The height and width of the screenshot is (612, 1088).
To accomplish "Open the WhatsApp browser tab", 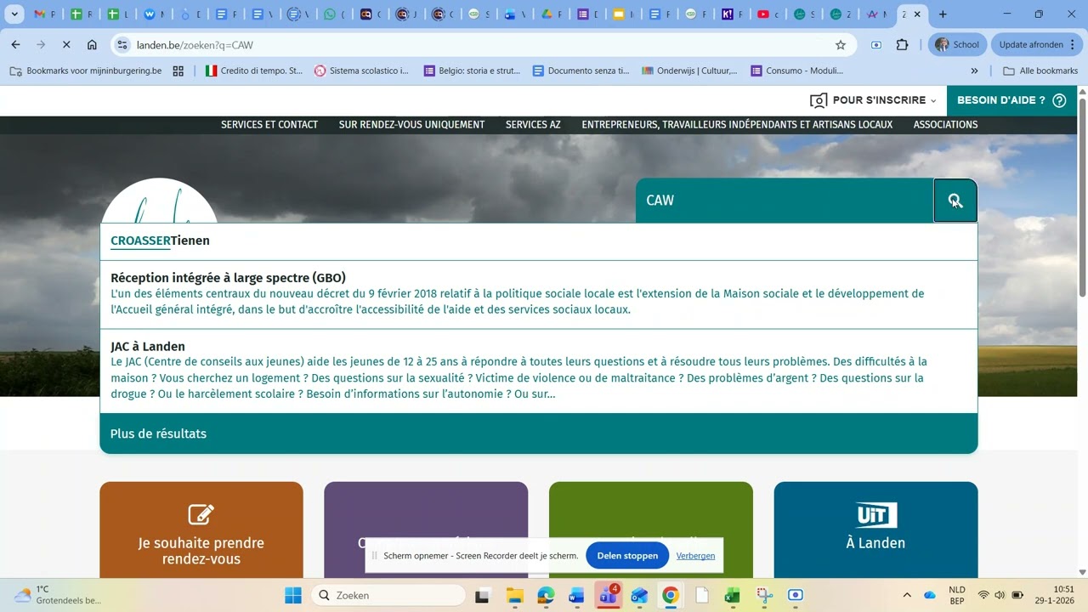I will (x=329, y=14).
